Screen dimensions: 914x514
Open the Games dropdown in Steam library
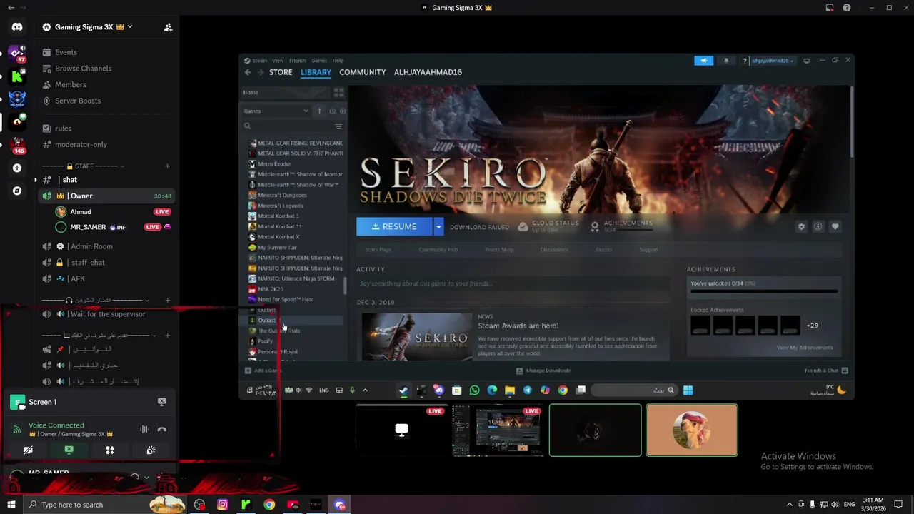(276, 111)
